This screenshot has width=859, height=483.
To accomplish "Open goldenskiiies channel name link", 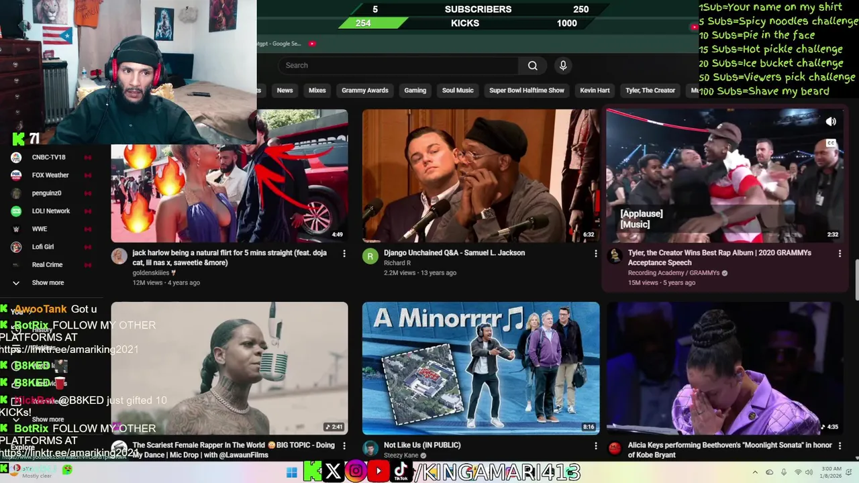I will point(152,273).
